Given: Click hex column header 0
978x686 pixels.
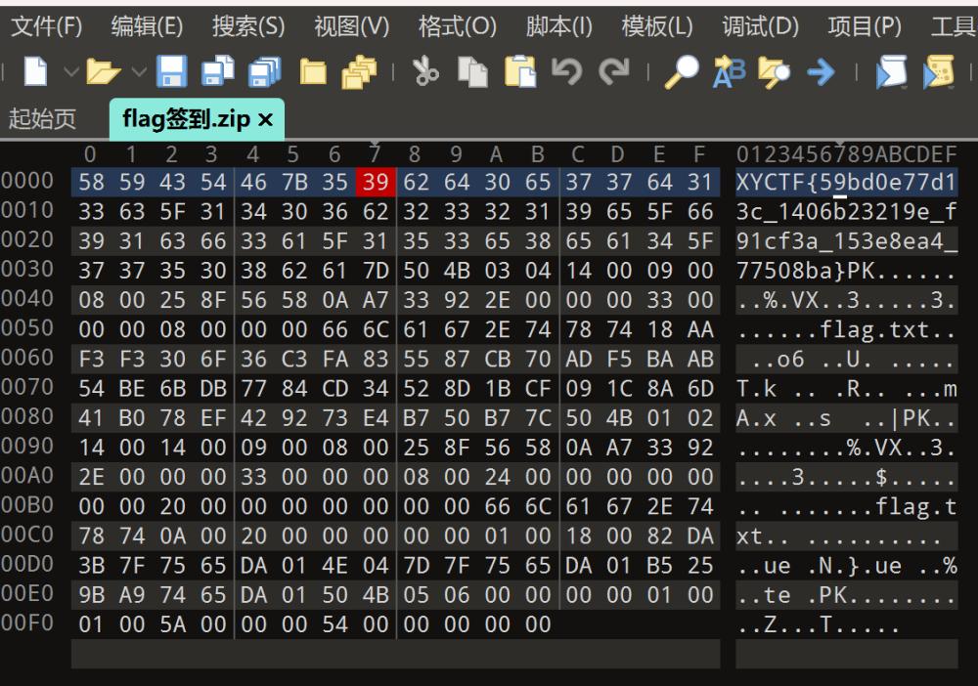Looking at the screenshot, I should click(x=90, y=153).
